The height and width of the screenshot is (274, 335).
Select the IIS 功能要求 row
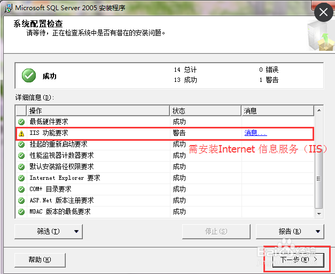pyautogui.click(x=165, y=133)
